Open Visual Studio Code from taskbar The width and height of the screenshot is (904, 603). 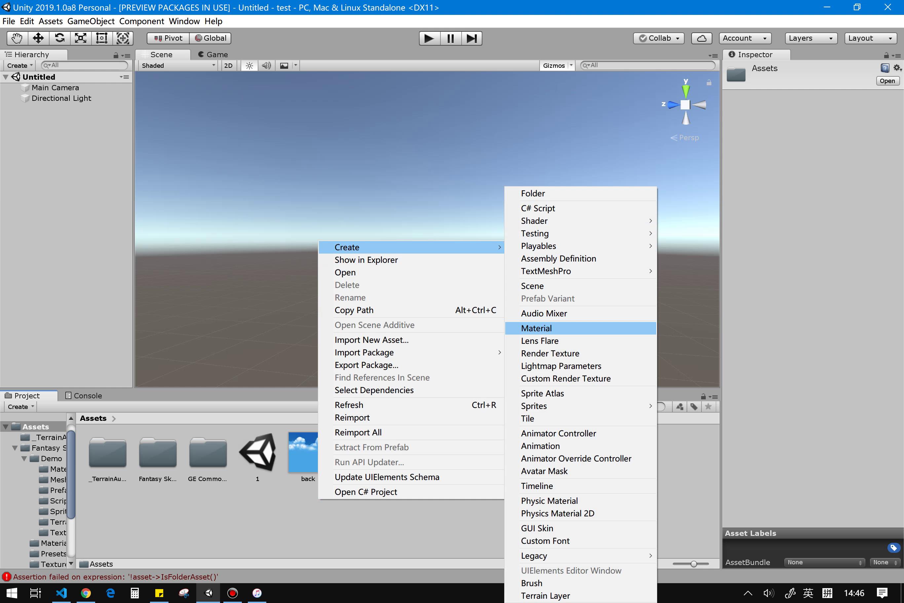[x=61, y=593]
